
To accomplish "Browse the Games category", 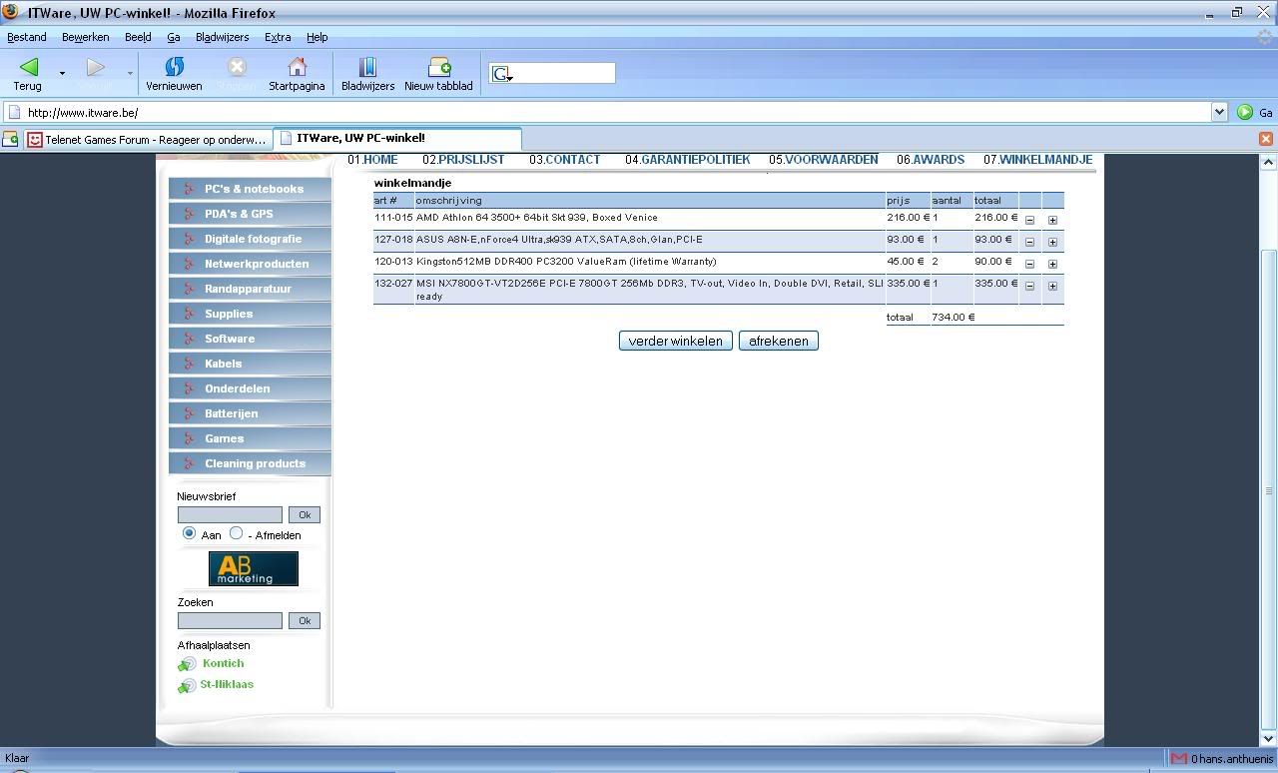I will 250,438.
